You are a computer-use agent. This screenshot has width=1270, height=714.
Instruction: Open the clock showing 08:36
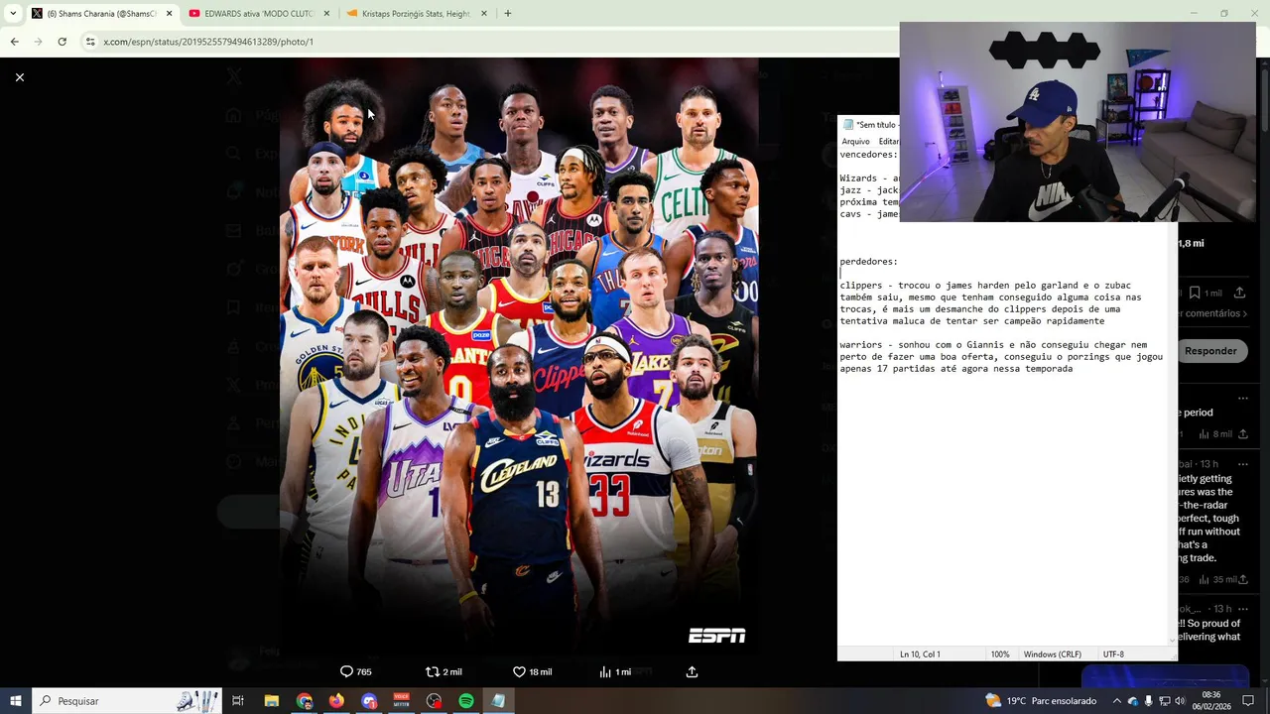(1211, 701)
